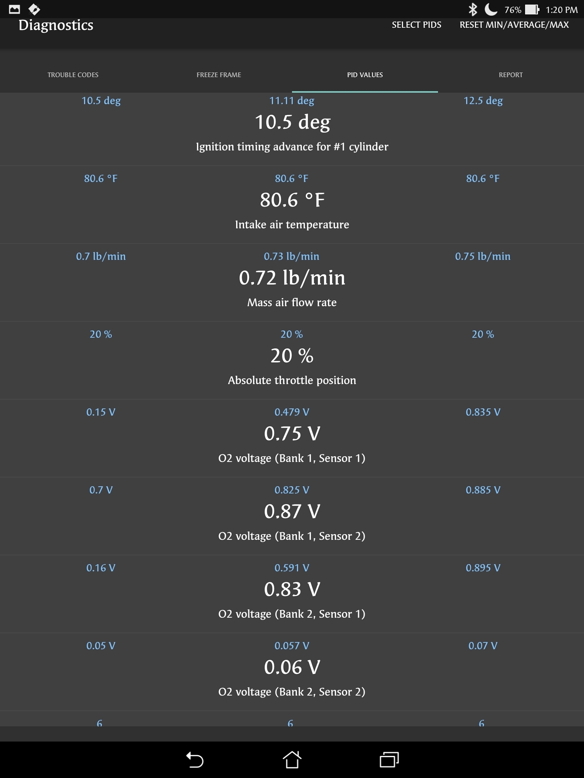Tap the OBD app notification icon
Viewport: 584px width, 778px height.
coord(34,9)
